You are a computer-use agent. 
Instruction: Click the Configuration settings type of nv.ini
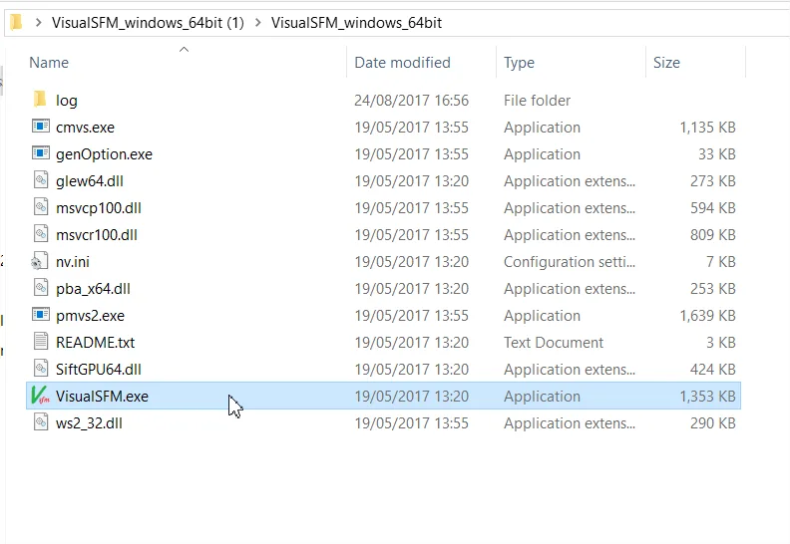[x=570, y=262]
